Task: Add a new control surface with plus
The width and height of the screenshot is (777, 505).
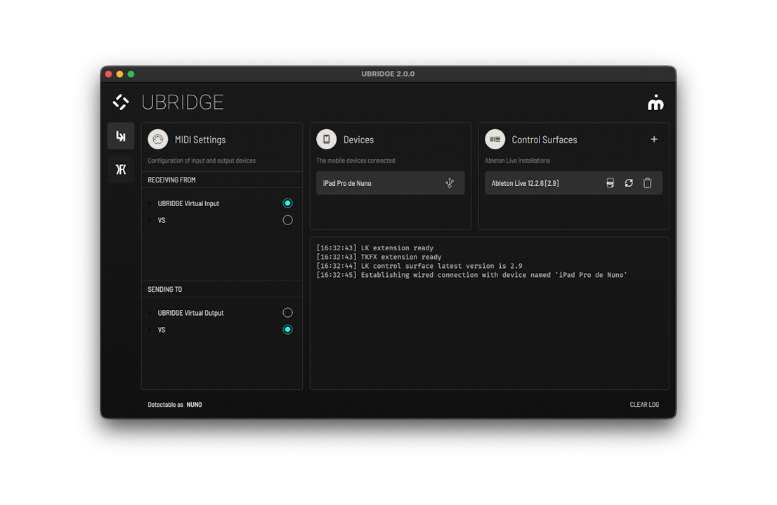Action: (x=653, y=140)
